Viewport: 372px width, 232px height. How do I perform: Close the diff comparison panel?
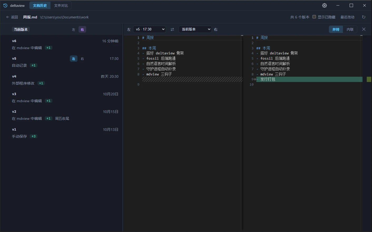364,29
